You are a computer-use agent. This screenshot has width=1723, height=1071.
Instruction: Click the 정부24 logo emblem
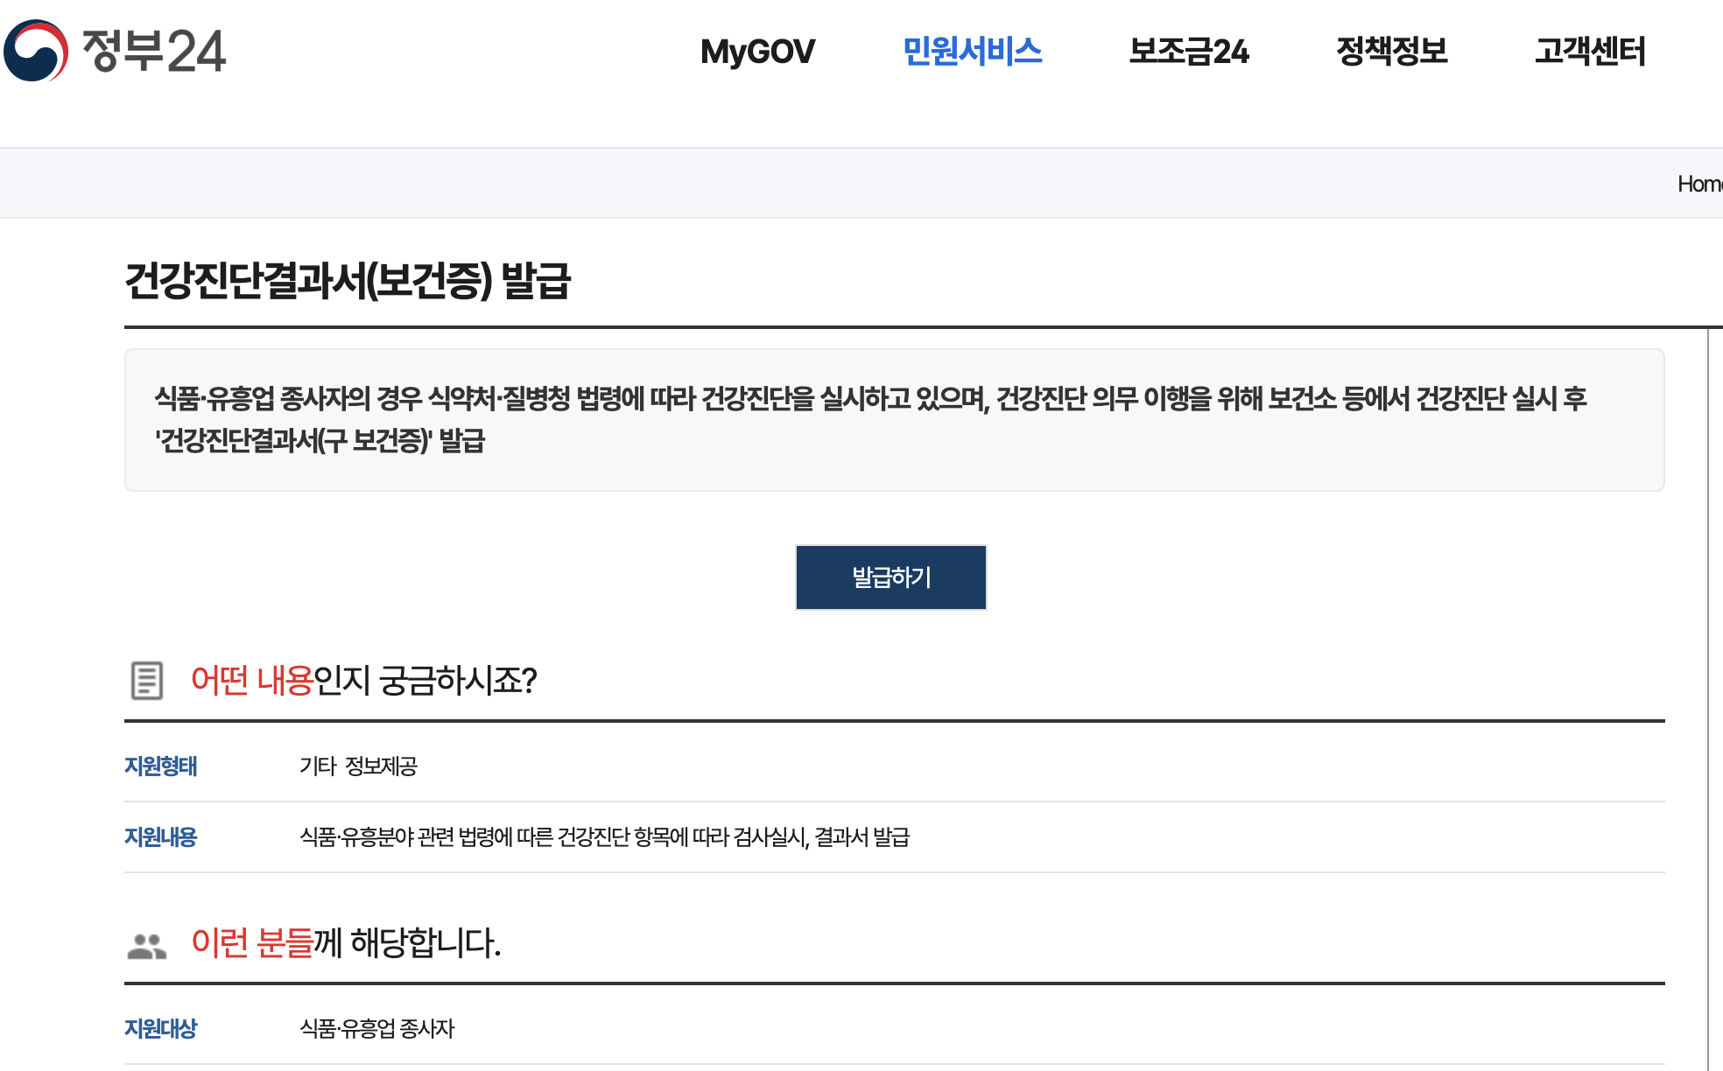(36, 51)
